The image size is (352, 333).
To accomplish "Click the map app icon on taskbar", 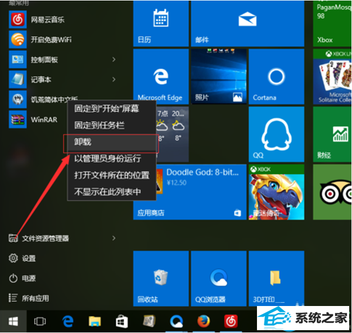I will point(149,321).
